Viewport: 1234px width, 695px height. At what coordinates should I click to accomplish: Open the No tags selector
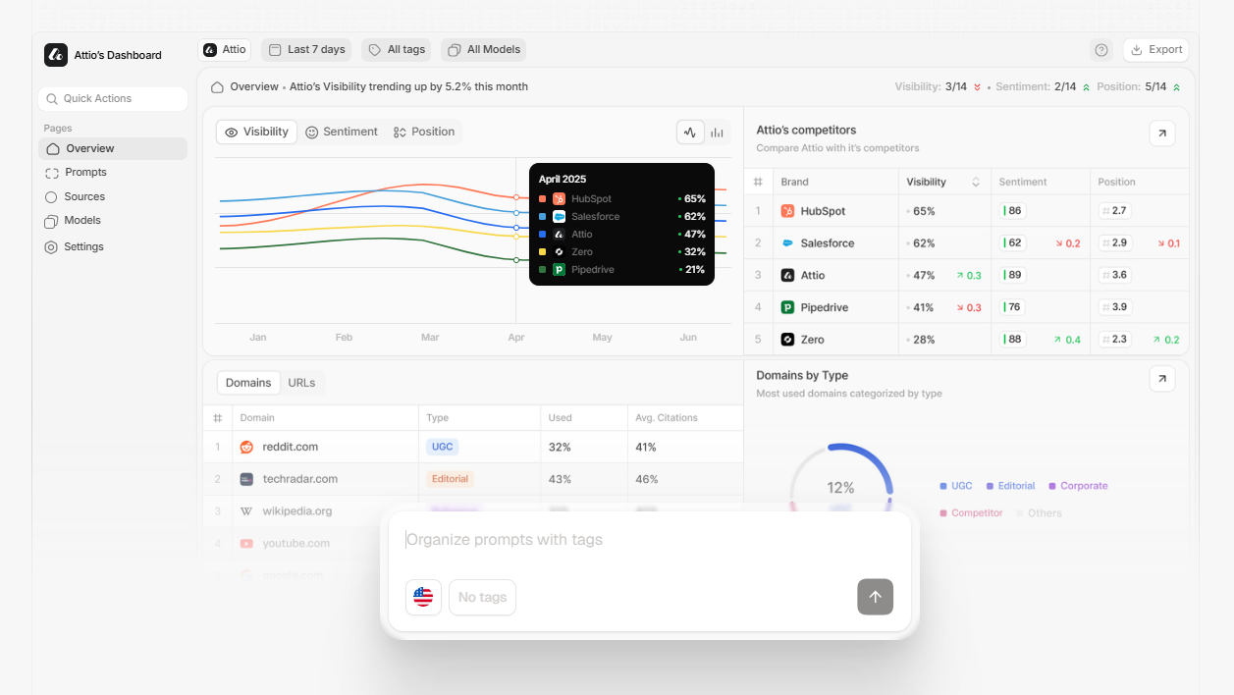(x=482, y=597)
